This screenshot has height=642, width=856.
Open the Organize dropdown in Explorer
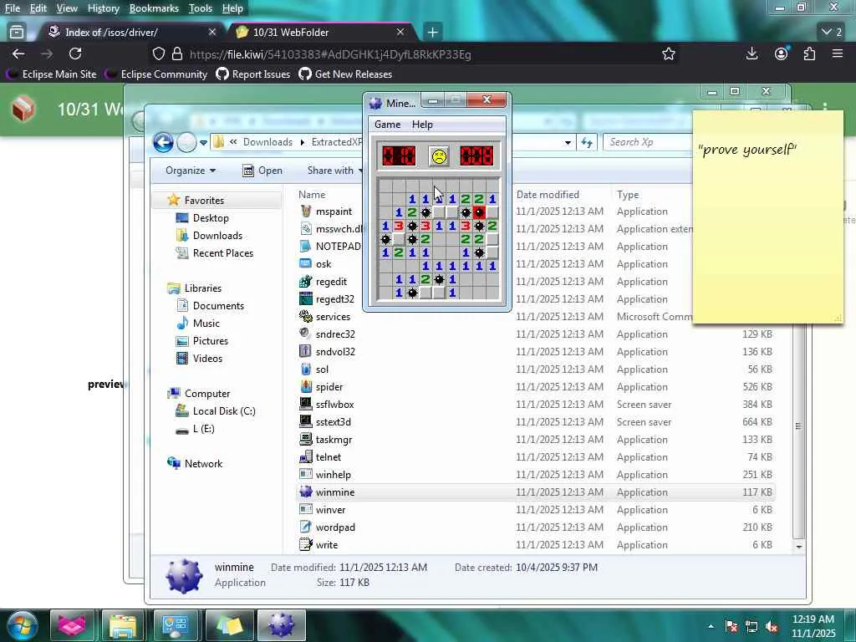point(191,171)
